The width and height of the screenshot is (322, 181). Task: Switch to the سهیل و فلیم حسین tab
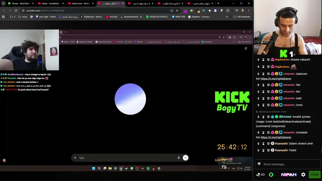[x=200, y=4]
